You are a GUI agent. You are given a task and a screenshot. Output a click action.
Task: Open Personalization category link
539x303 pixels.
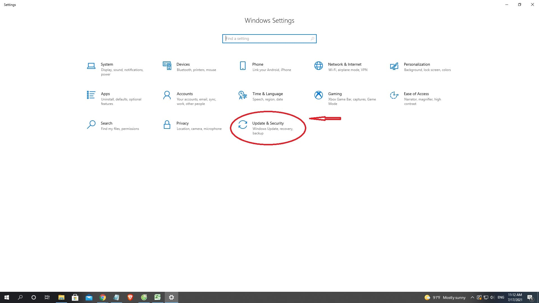pos(417,65)
